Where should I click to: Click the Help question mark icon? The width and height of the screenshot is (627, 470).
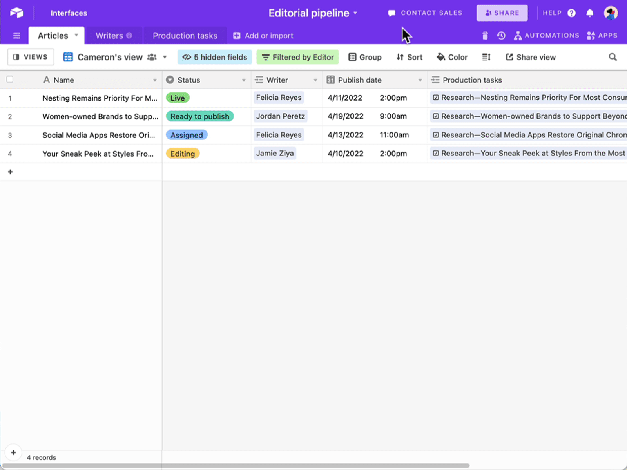571,13
